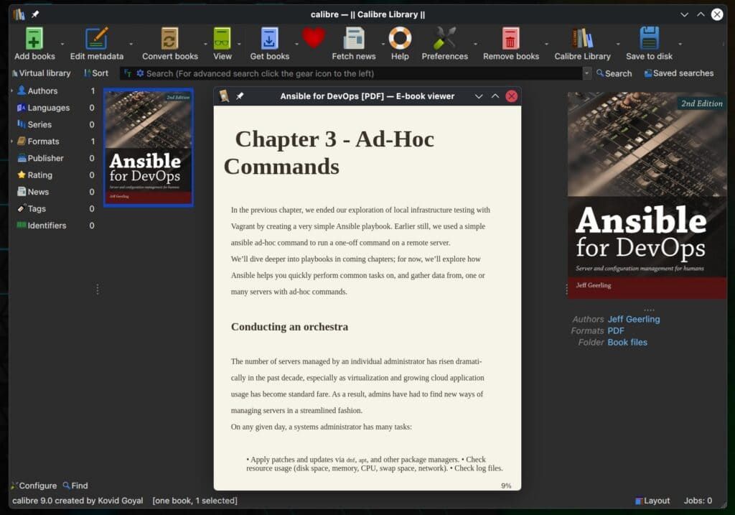The height and width of the screenshot is (515, 735).
Task: Open Calibre Preferences via its toolbar icon
Action: pyautogui.click(x=445, y=37)
